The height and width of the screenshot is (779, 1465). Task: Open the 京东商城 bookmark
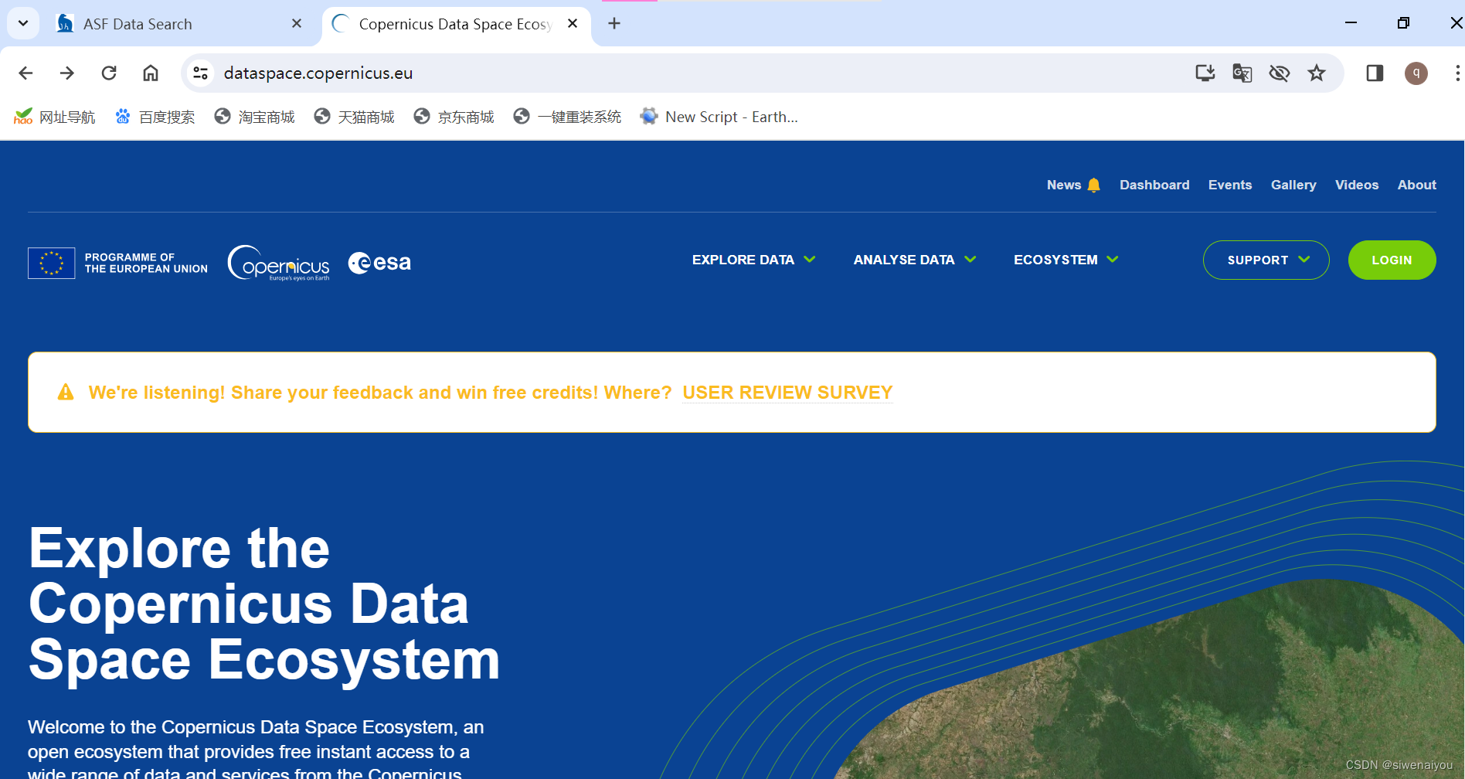click(454, 117)
